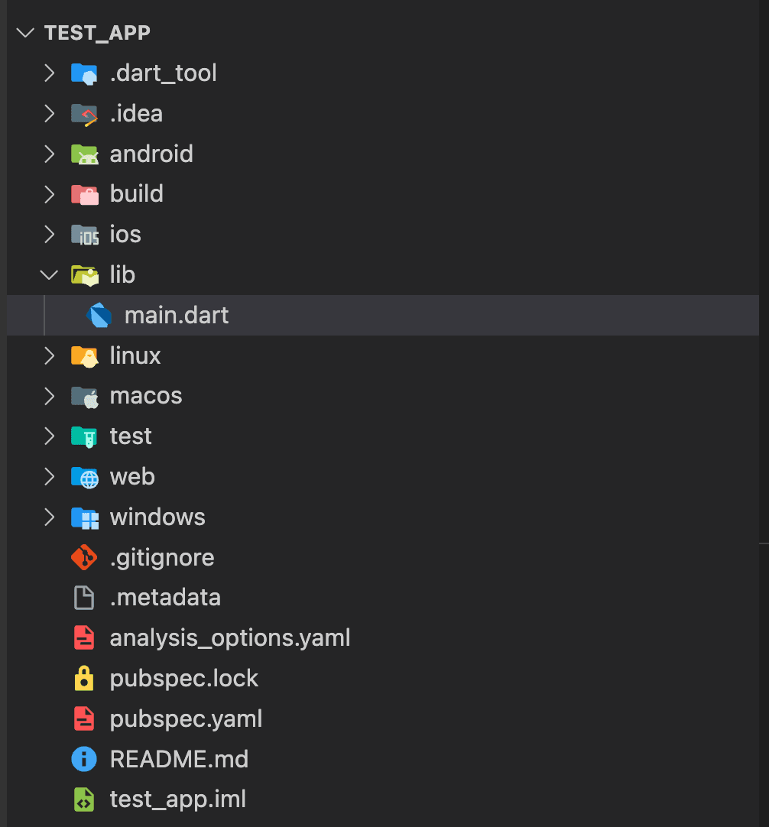The height and width of the screenshot is (827, 769).
Task: Collapse the TEST_APP root folder
Action: click(24, 33)
